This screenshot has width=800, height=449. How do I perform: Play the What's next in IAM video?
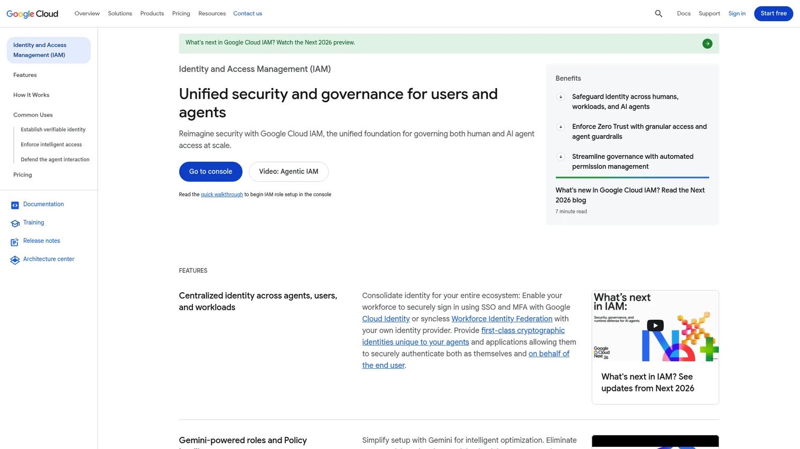point(655,326)
